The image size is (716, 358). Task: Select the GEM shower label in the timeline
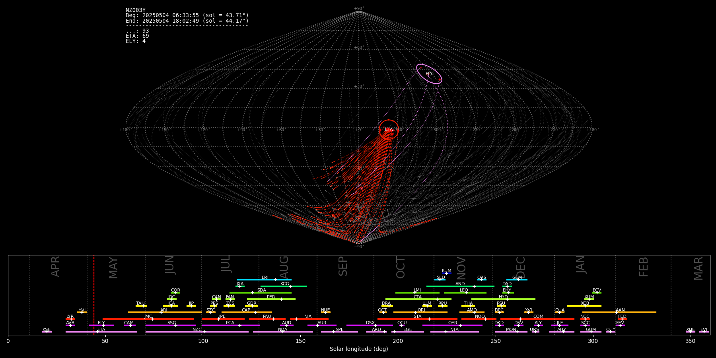517,278
